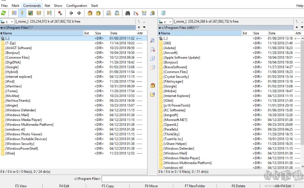Click the F5 Copy button
This screenshot has width=304, height=188.
pyautogui.click(x=108, y=186)
